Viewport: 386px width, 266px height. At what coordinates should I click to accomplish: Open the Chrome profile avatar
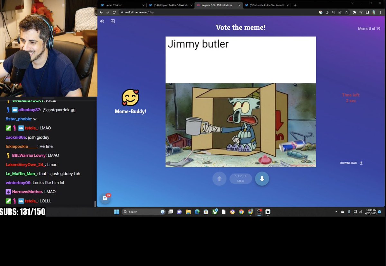coord(374,12)
